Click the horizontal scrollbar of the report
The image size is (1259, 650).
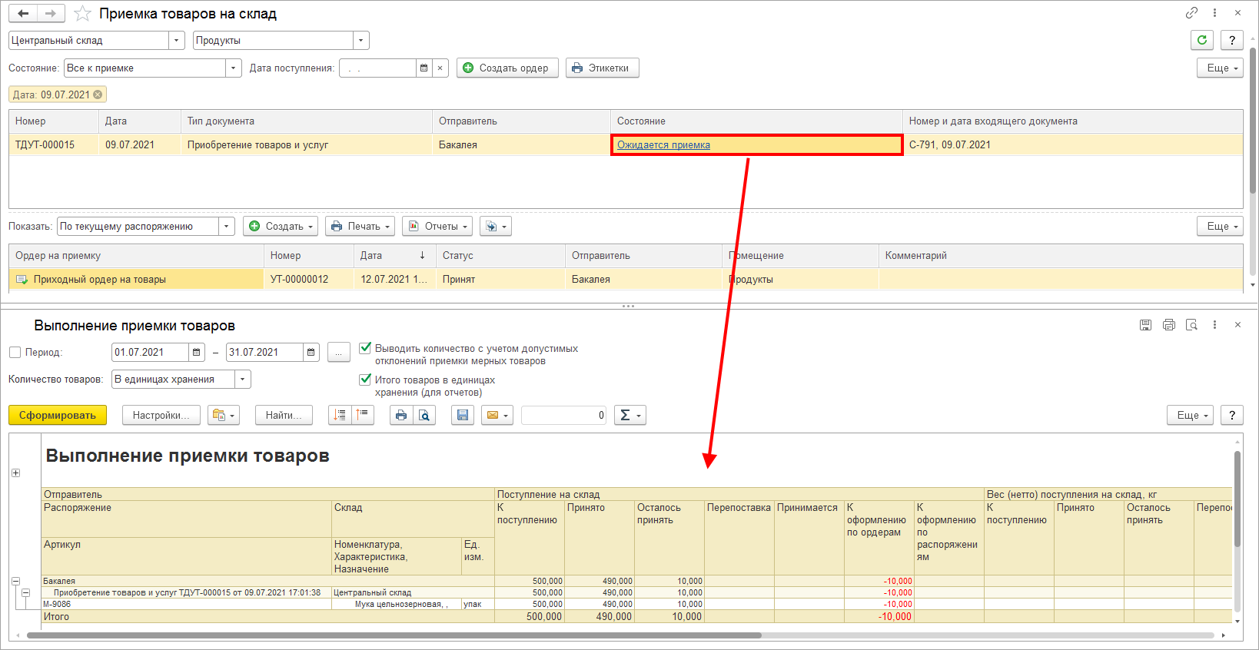pos(394,635)
